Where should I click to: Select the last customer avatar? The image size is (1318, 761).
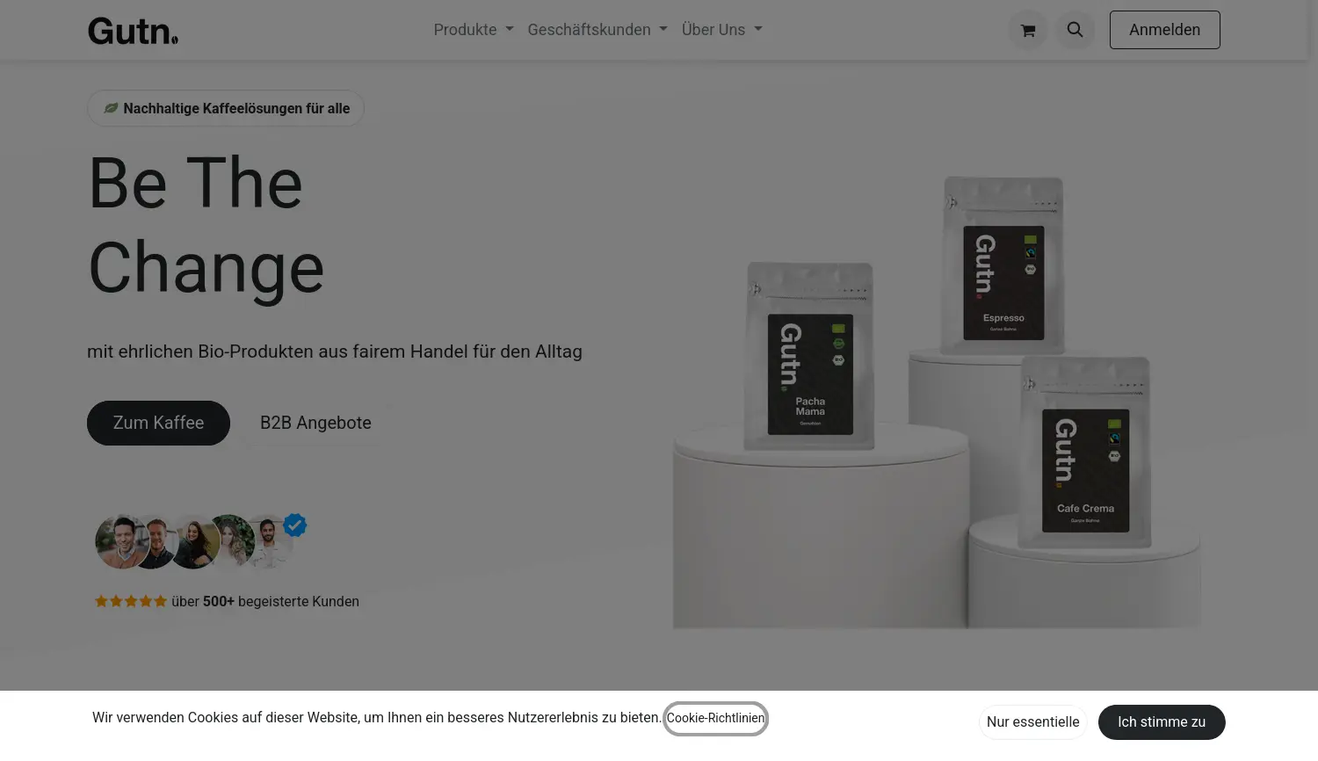click(271, 541)
